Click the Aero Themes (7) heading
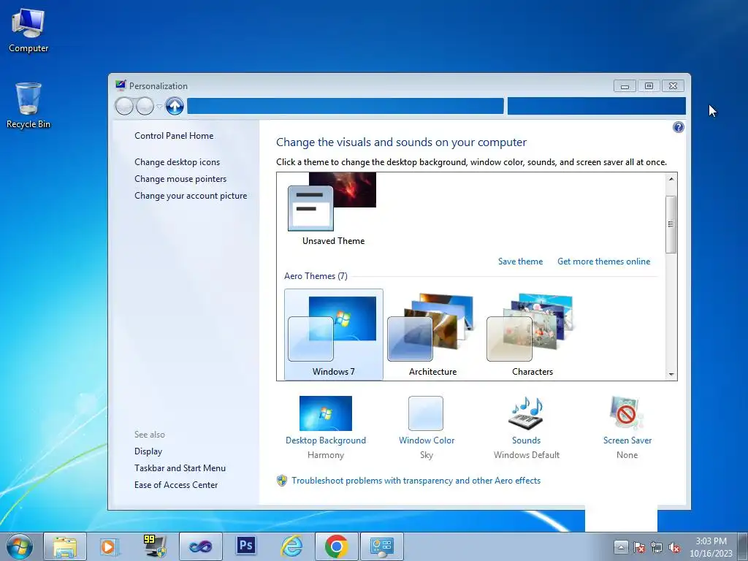Viewport: 748px width, 561px height. [x=316, y=275]
